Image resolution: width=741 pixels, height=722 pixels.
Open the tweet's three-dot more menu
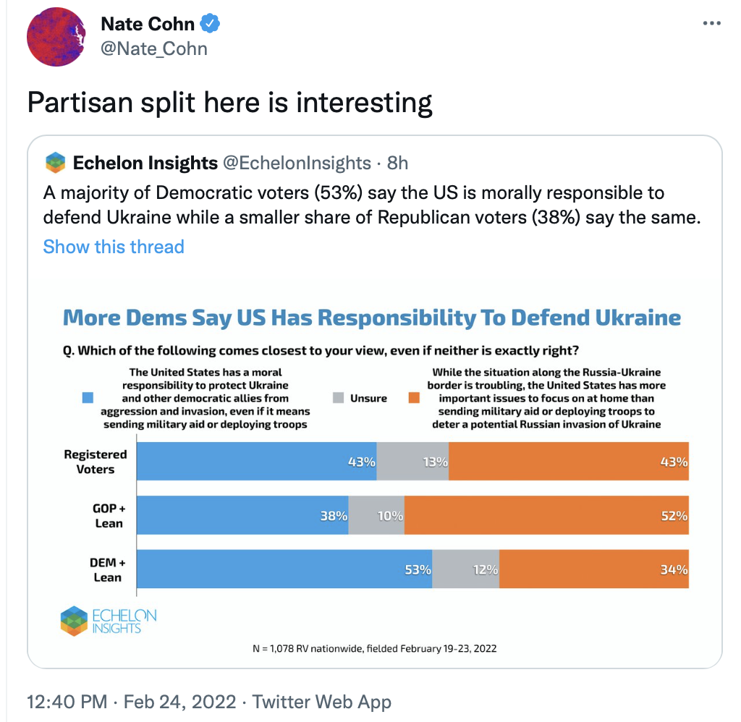point(712,23)
